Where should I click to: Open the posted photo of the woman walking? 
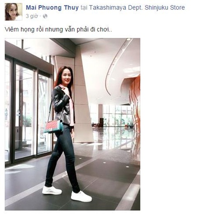[x=73, y=124]
